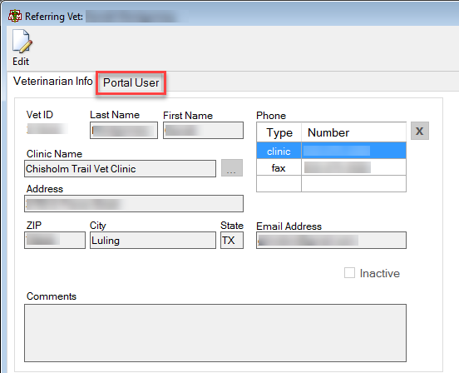
Task: Open clinic lookup ellipsis button
Action: [232, 168]
